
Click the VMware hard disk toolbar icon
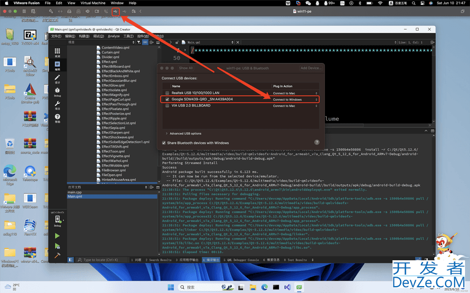[x=69, y=11]
